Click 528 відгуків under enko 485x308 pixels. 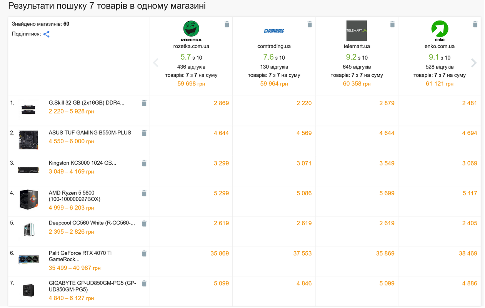pyautogui.click(x=440, y=67)
